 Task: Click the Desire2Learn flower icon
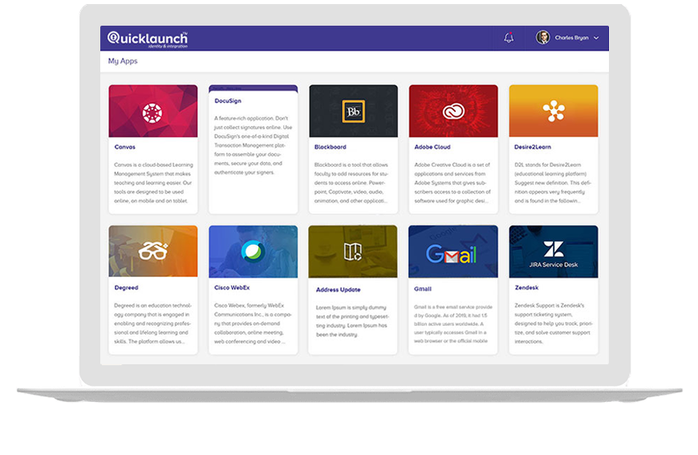pos(554,111)
